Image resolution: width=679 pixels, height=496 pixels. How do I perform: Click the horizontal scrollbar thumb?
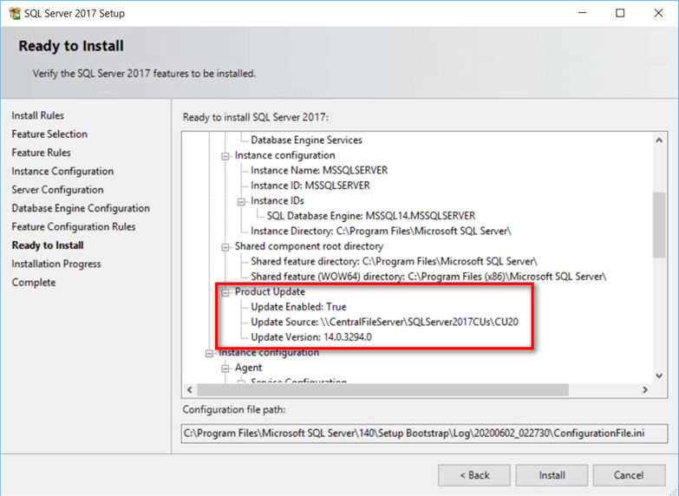point(382,390)
